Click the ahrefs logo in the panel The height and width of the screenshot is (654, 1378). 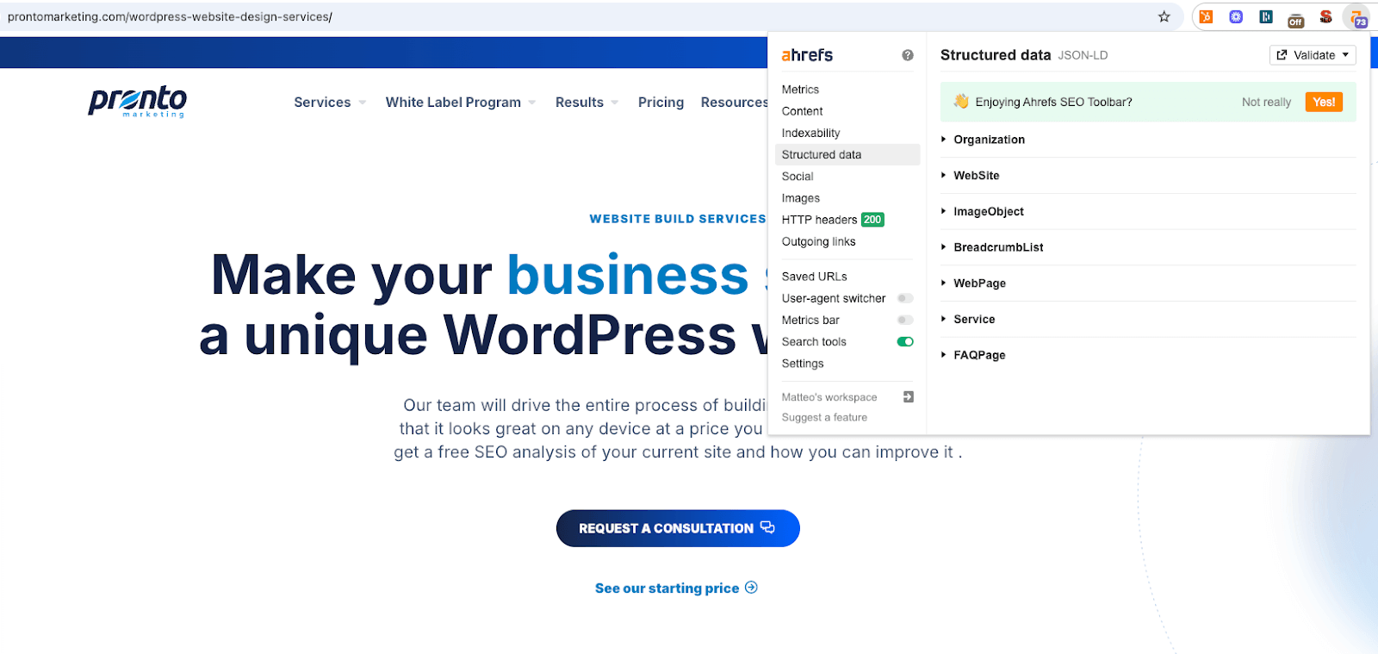(807, 55)
